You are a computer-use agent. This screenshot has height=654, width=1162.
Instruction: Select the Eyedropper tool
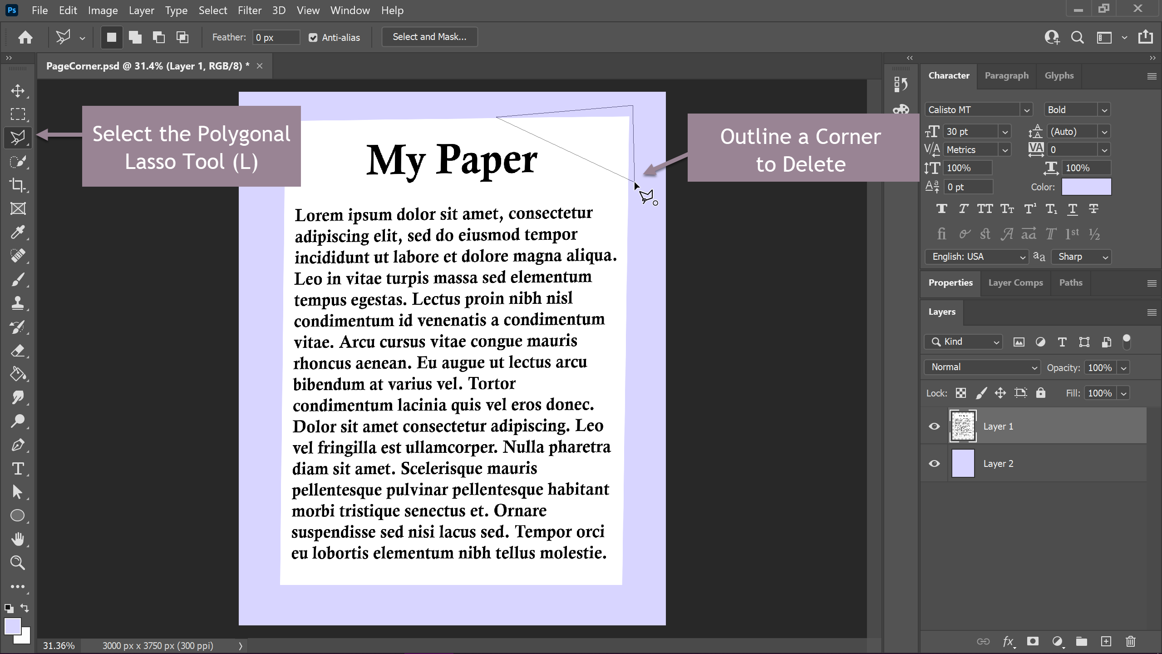tap(18, 232)
